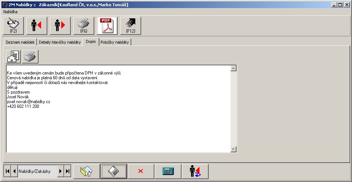This screenshot has height=182, width=352.
Task: Click the line starting 'V případě nejasností'
Action: tap(58, 83)
